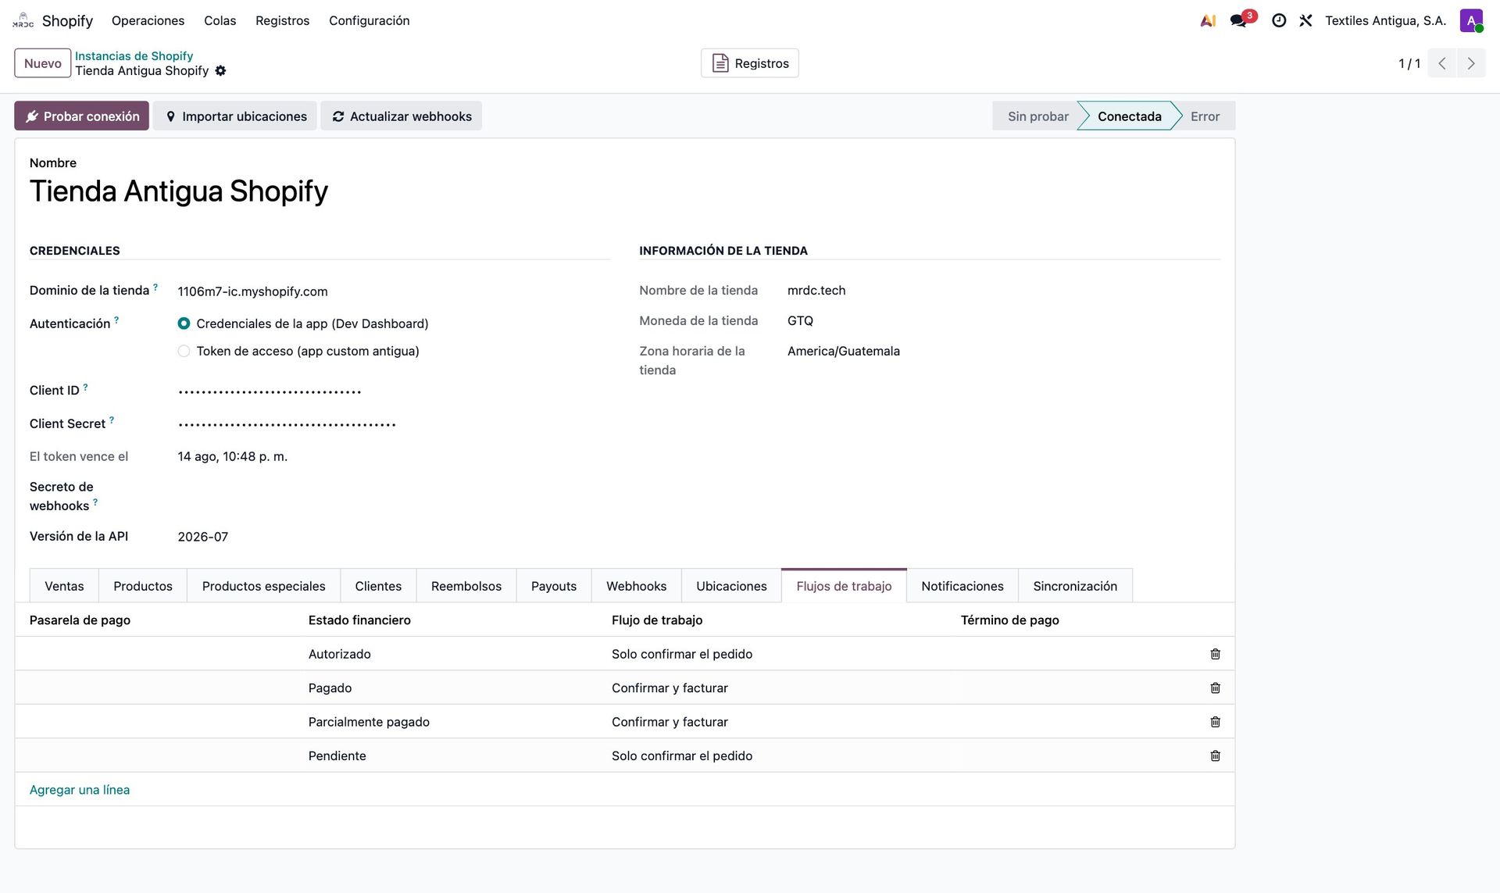The height and width of the screenshot is (893, 1500).
Task: Go back to Instancias de Shopify breadcrumb
Action: tap(134, 55)
